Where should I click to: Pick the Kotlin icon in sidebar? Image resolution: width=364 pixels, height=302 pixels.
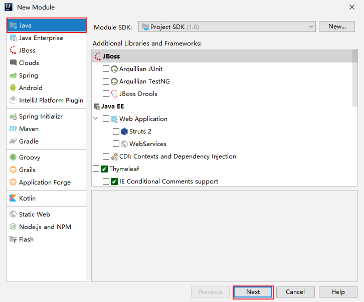14,198
